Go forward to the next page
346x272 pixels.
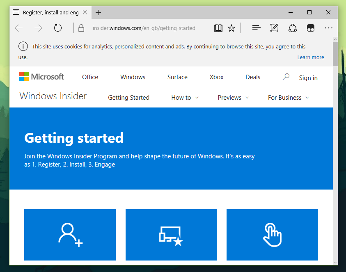click(39, 28)
